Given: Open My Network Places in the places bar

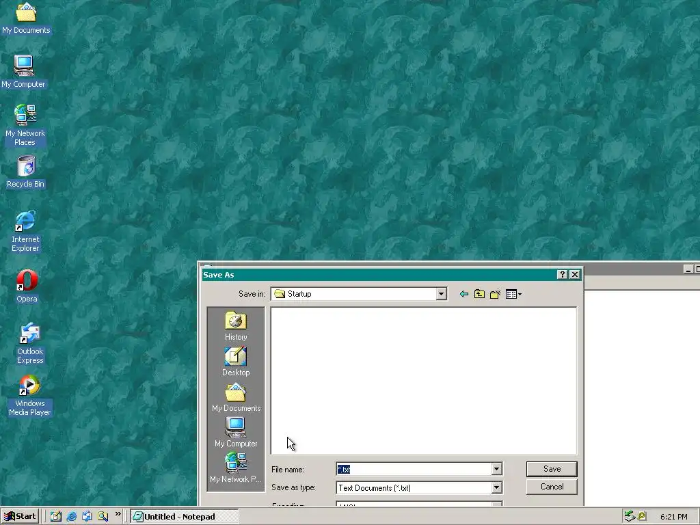Looking at the screenshot, I should tap(236, 468).
